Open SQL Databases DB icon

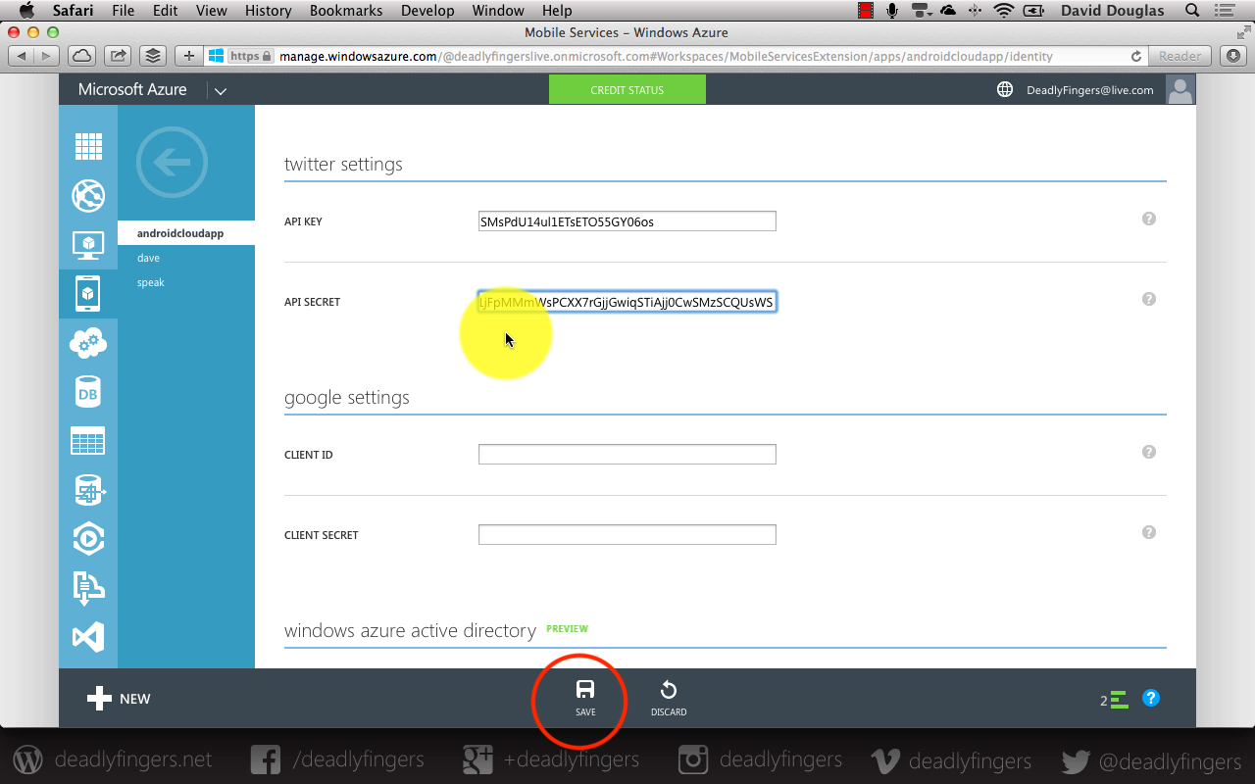(88, 392)
